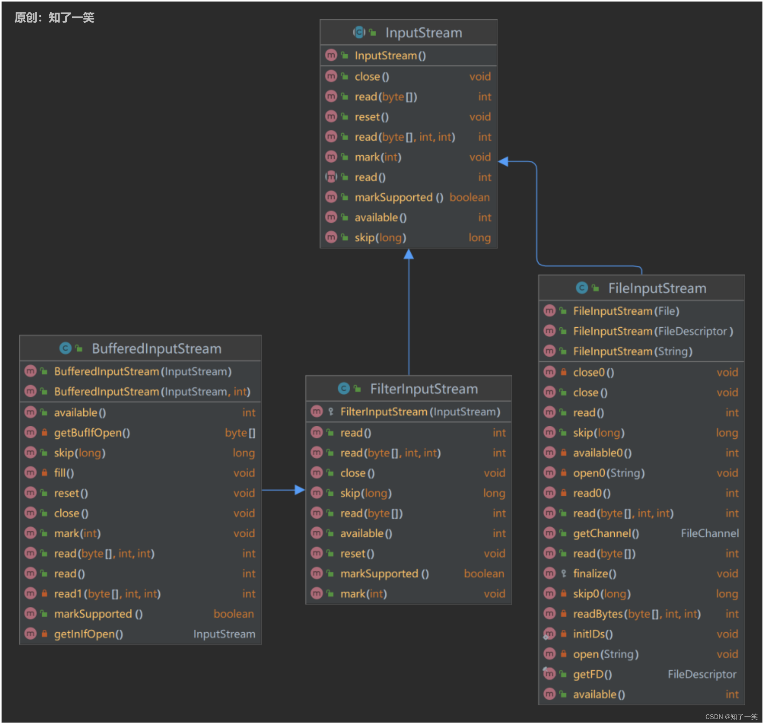Click the private lock icon beside close0()
The height and width of the screenshot is (724, 764).
pyautogui.click(x=563, y=372)
